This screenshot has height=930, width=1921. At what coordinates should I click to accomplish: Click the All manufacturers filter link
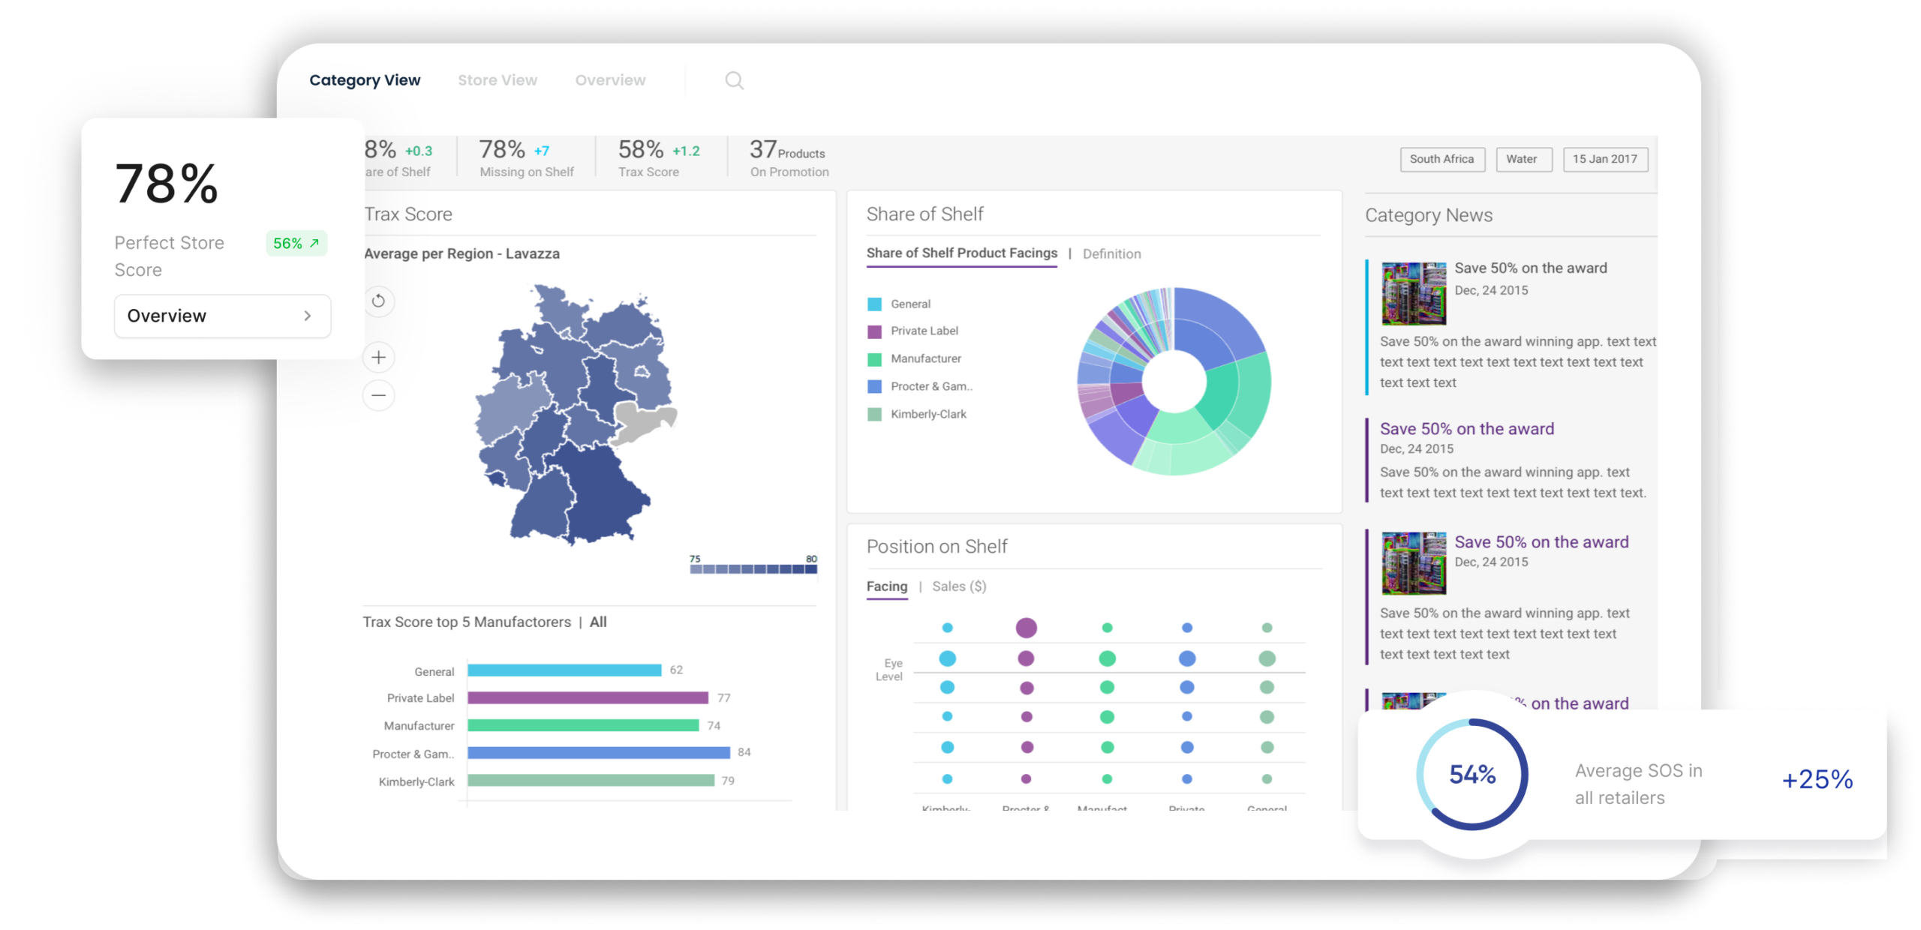point(598,622)
